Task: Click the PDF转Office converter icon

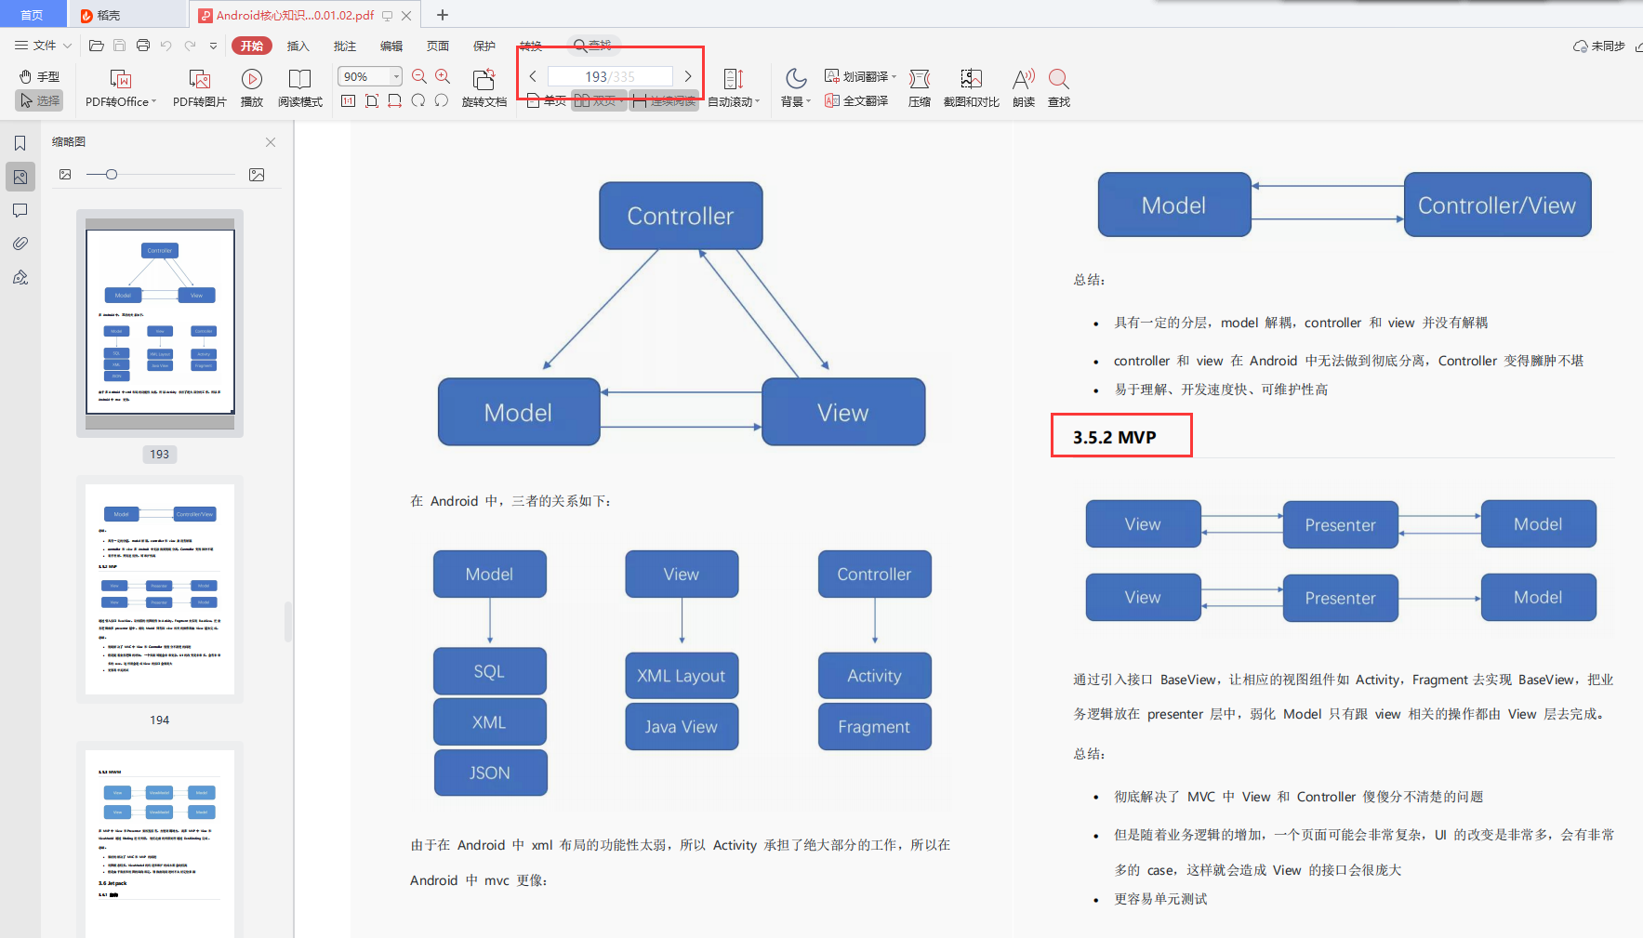Action: (x=120, y=80)
